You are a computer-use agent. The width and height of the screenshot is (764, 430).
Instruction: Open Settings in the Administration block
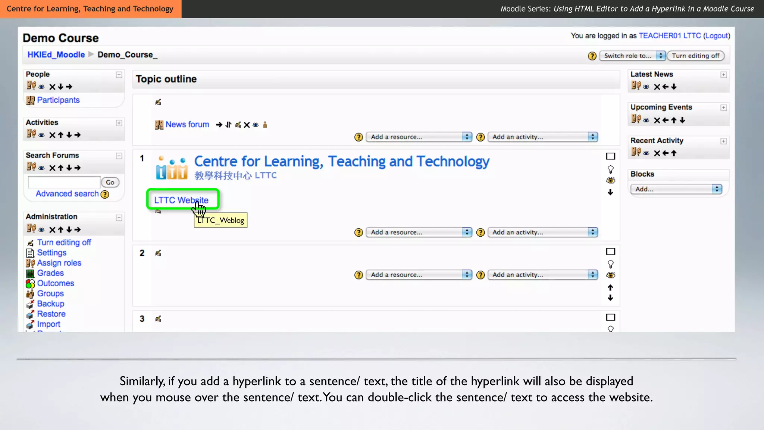coord(52,253)
